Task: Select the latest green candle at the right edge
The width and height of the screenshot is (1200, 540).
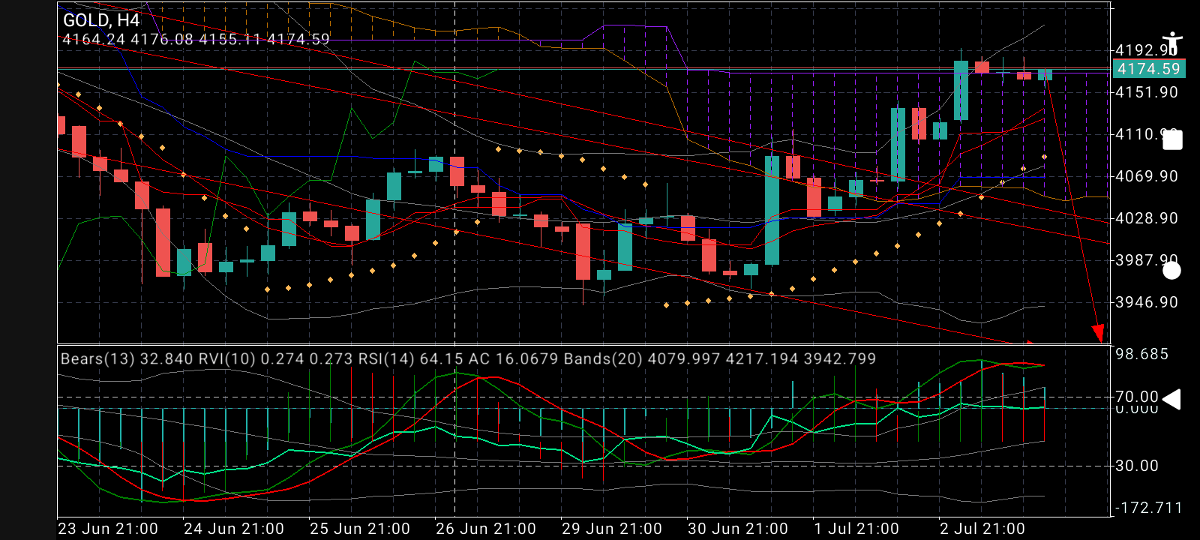Action: (x=1045, y=74)
